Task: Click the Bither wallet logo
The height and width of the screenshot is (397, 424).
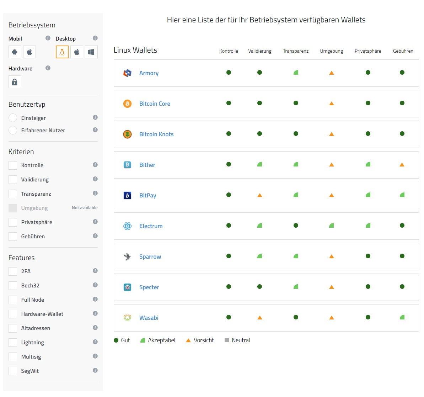Action: [x=127, y=165]
